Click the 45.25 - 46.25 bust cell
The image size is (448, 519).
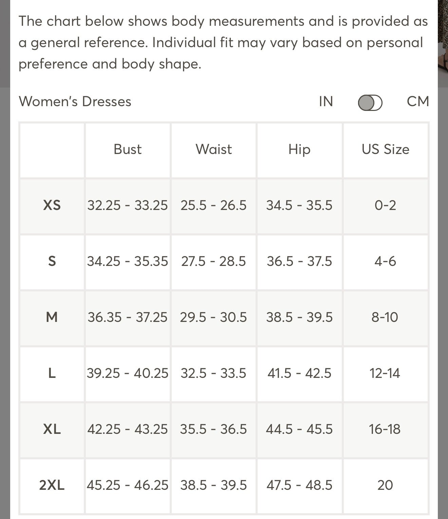(127, 485)
